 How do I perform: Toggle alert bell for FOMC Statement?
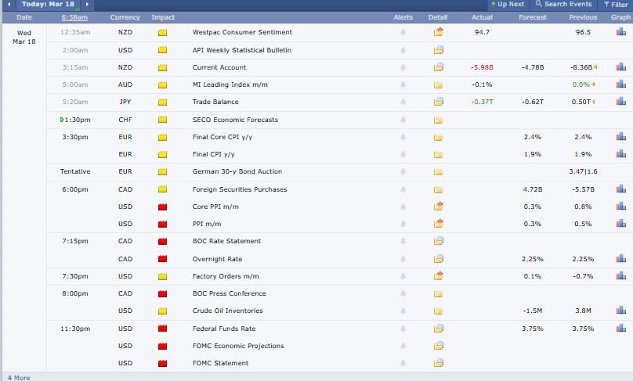pyautogui.click(x=403, y=363)
